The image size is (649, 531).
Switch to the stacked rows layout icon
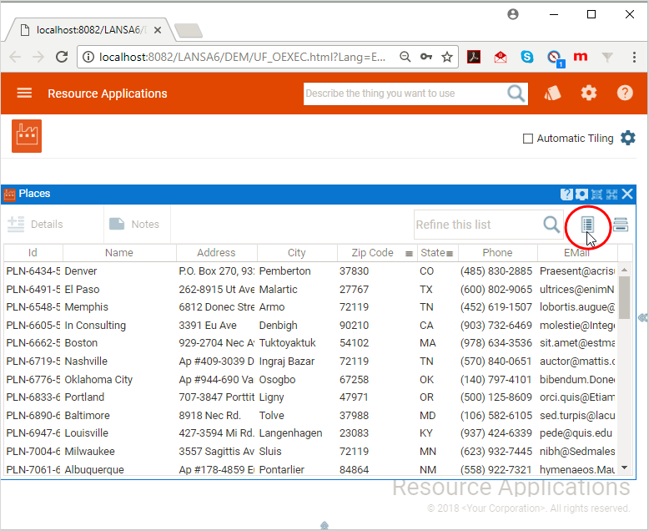(621, 225)
